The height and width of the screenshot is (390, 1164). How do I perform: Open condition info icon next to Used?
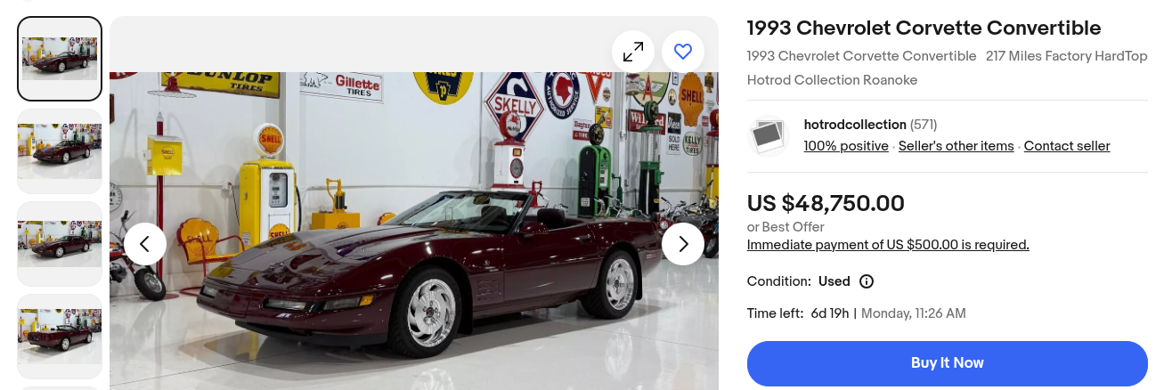coord(867,281)
